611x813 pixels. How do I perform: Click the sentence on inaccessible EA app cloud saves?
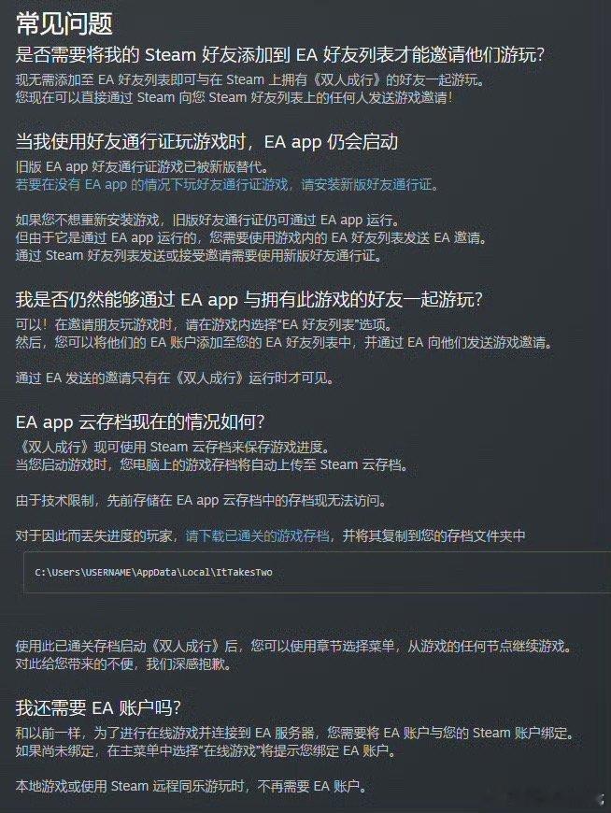201,500
